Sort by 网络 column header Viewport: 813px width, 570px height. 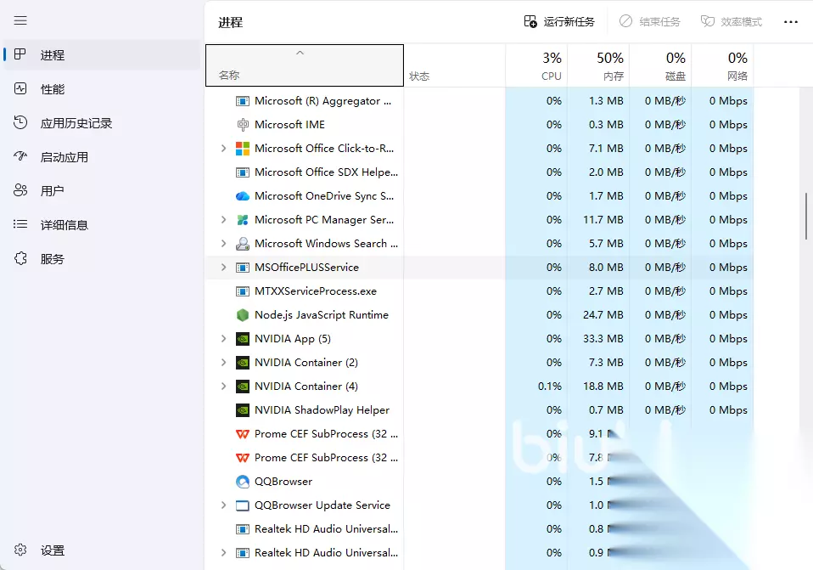pos(722,65)
